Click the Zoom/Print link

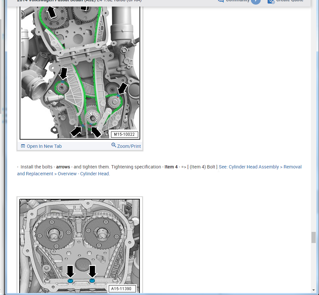[x=129, y=146]
